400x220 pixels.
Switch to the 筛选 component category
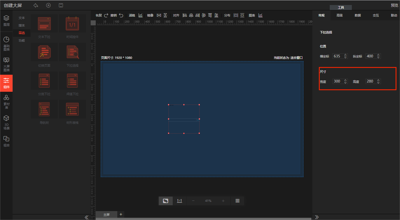click(x=22, y=33)
